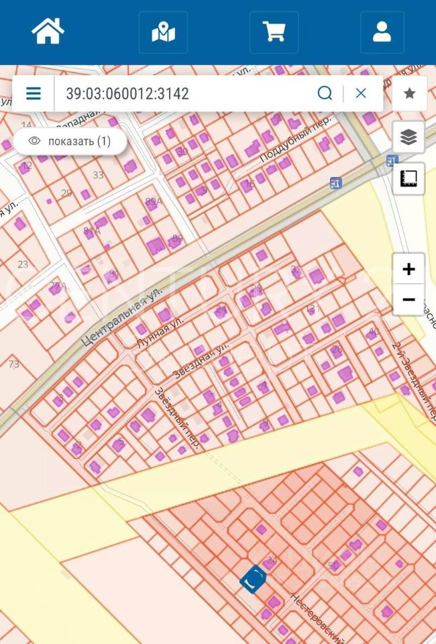The width and height of the screenshot is (436, 644).
Task: Select the parcel labeled 89А
Action: click(154, 201)
